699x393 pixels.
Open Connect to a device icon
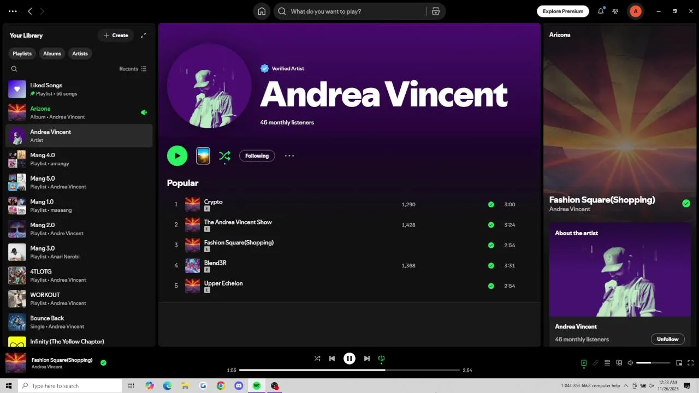pos(619,363)
